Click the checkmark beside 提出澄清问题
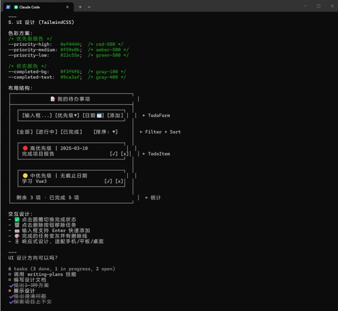 pyautogui.click(x=11, y=296)
